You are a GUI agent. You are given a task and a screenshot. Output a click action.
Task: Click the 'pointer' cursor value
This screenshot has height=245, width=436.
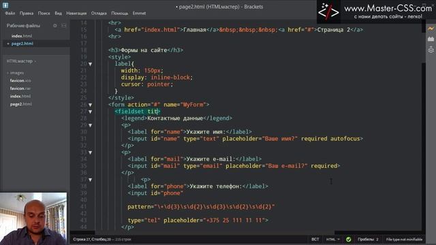pyautogui.click(x=159, y=84)
